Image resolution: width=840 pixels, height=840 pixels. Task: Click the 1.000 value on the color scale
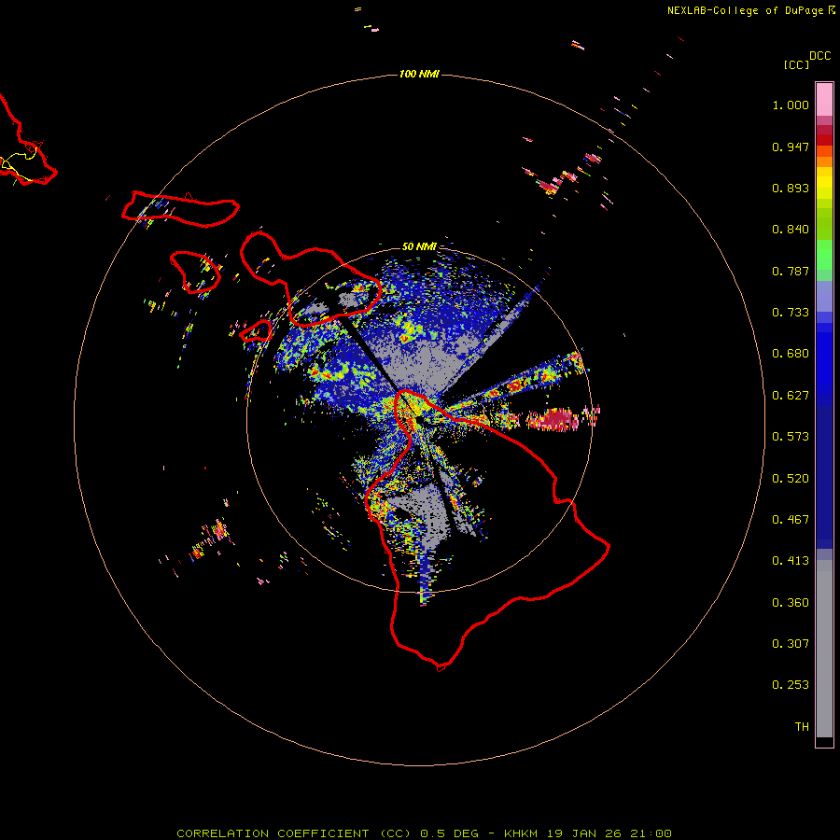791,105
